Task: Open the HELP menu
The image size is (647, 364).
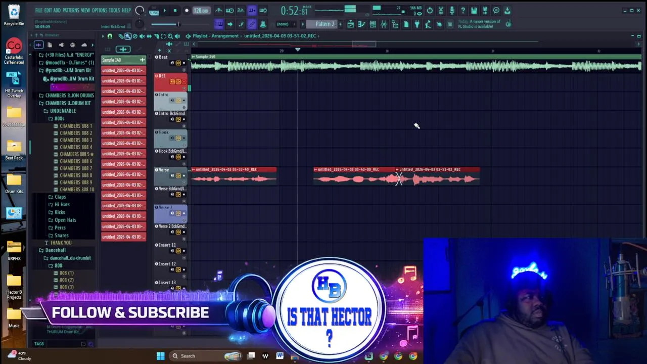Action: [x=126, y=10]
